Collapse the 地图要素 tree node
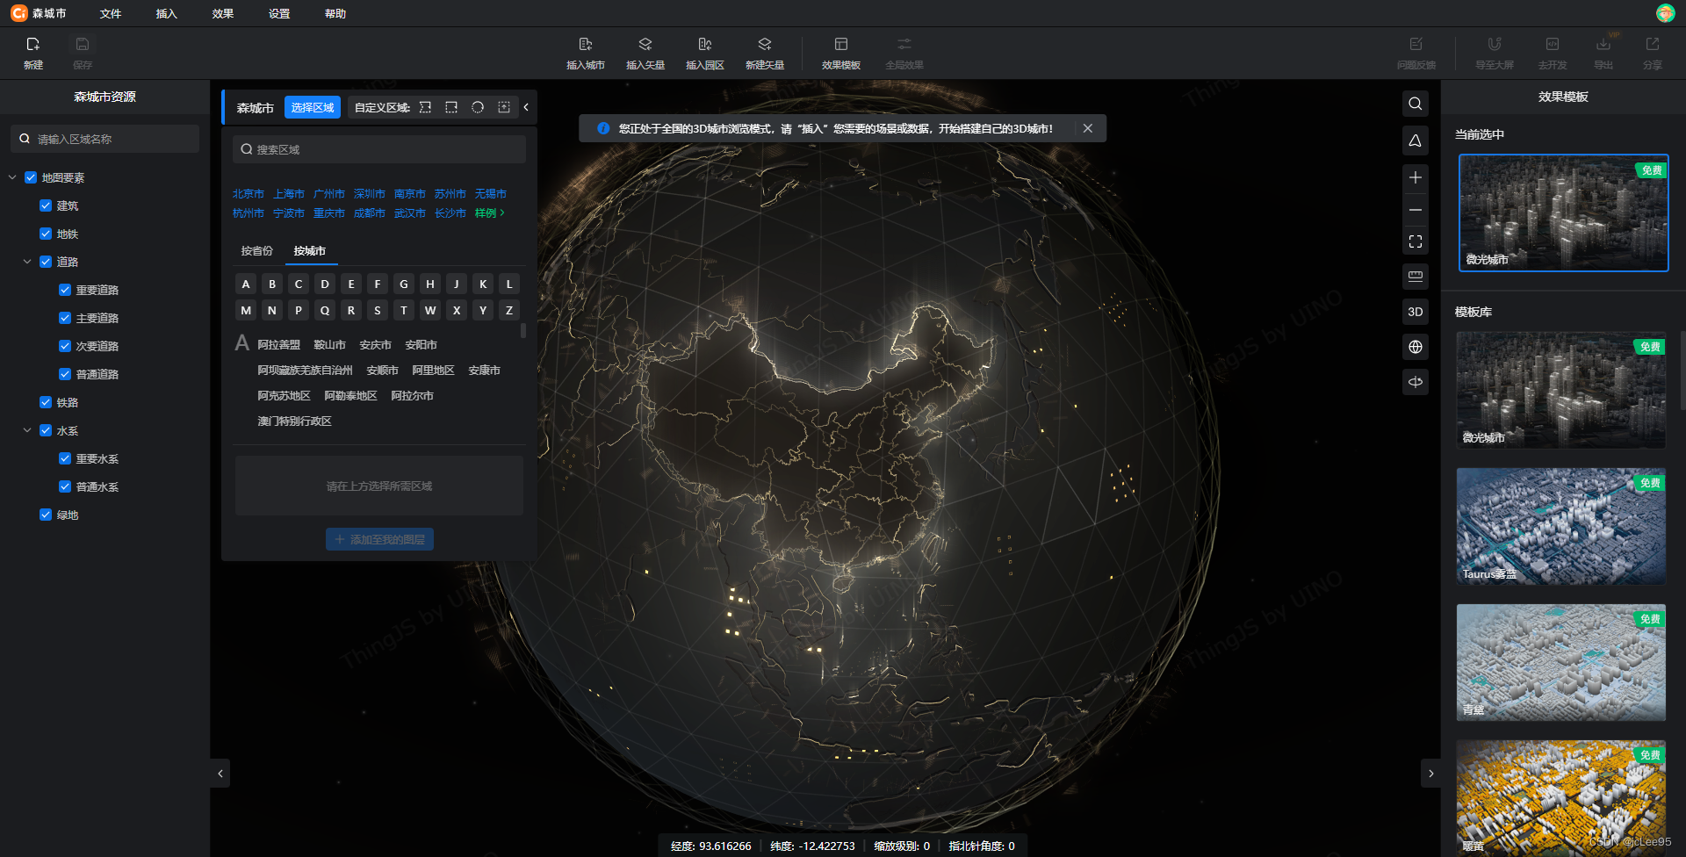Viewport: 1686px width, 857px height. [12, 177]
